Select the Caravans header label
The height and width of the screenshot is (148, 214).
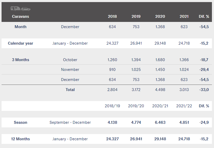[20, 17]
